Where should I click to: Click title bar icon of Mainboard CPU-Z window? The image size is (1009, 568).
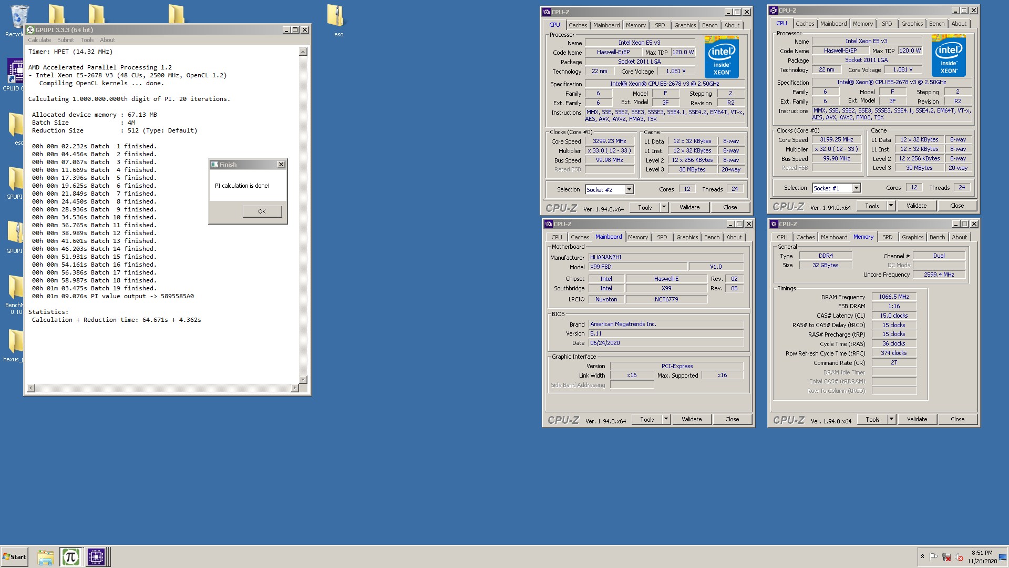tap(549, 224)
